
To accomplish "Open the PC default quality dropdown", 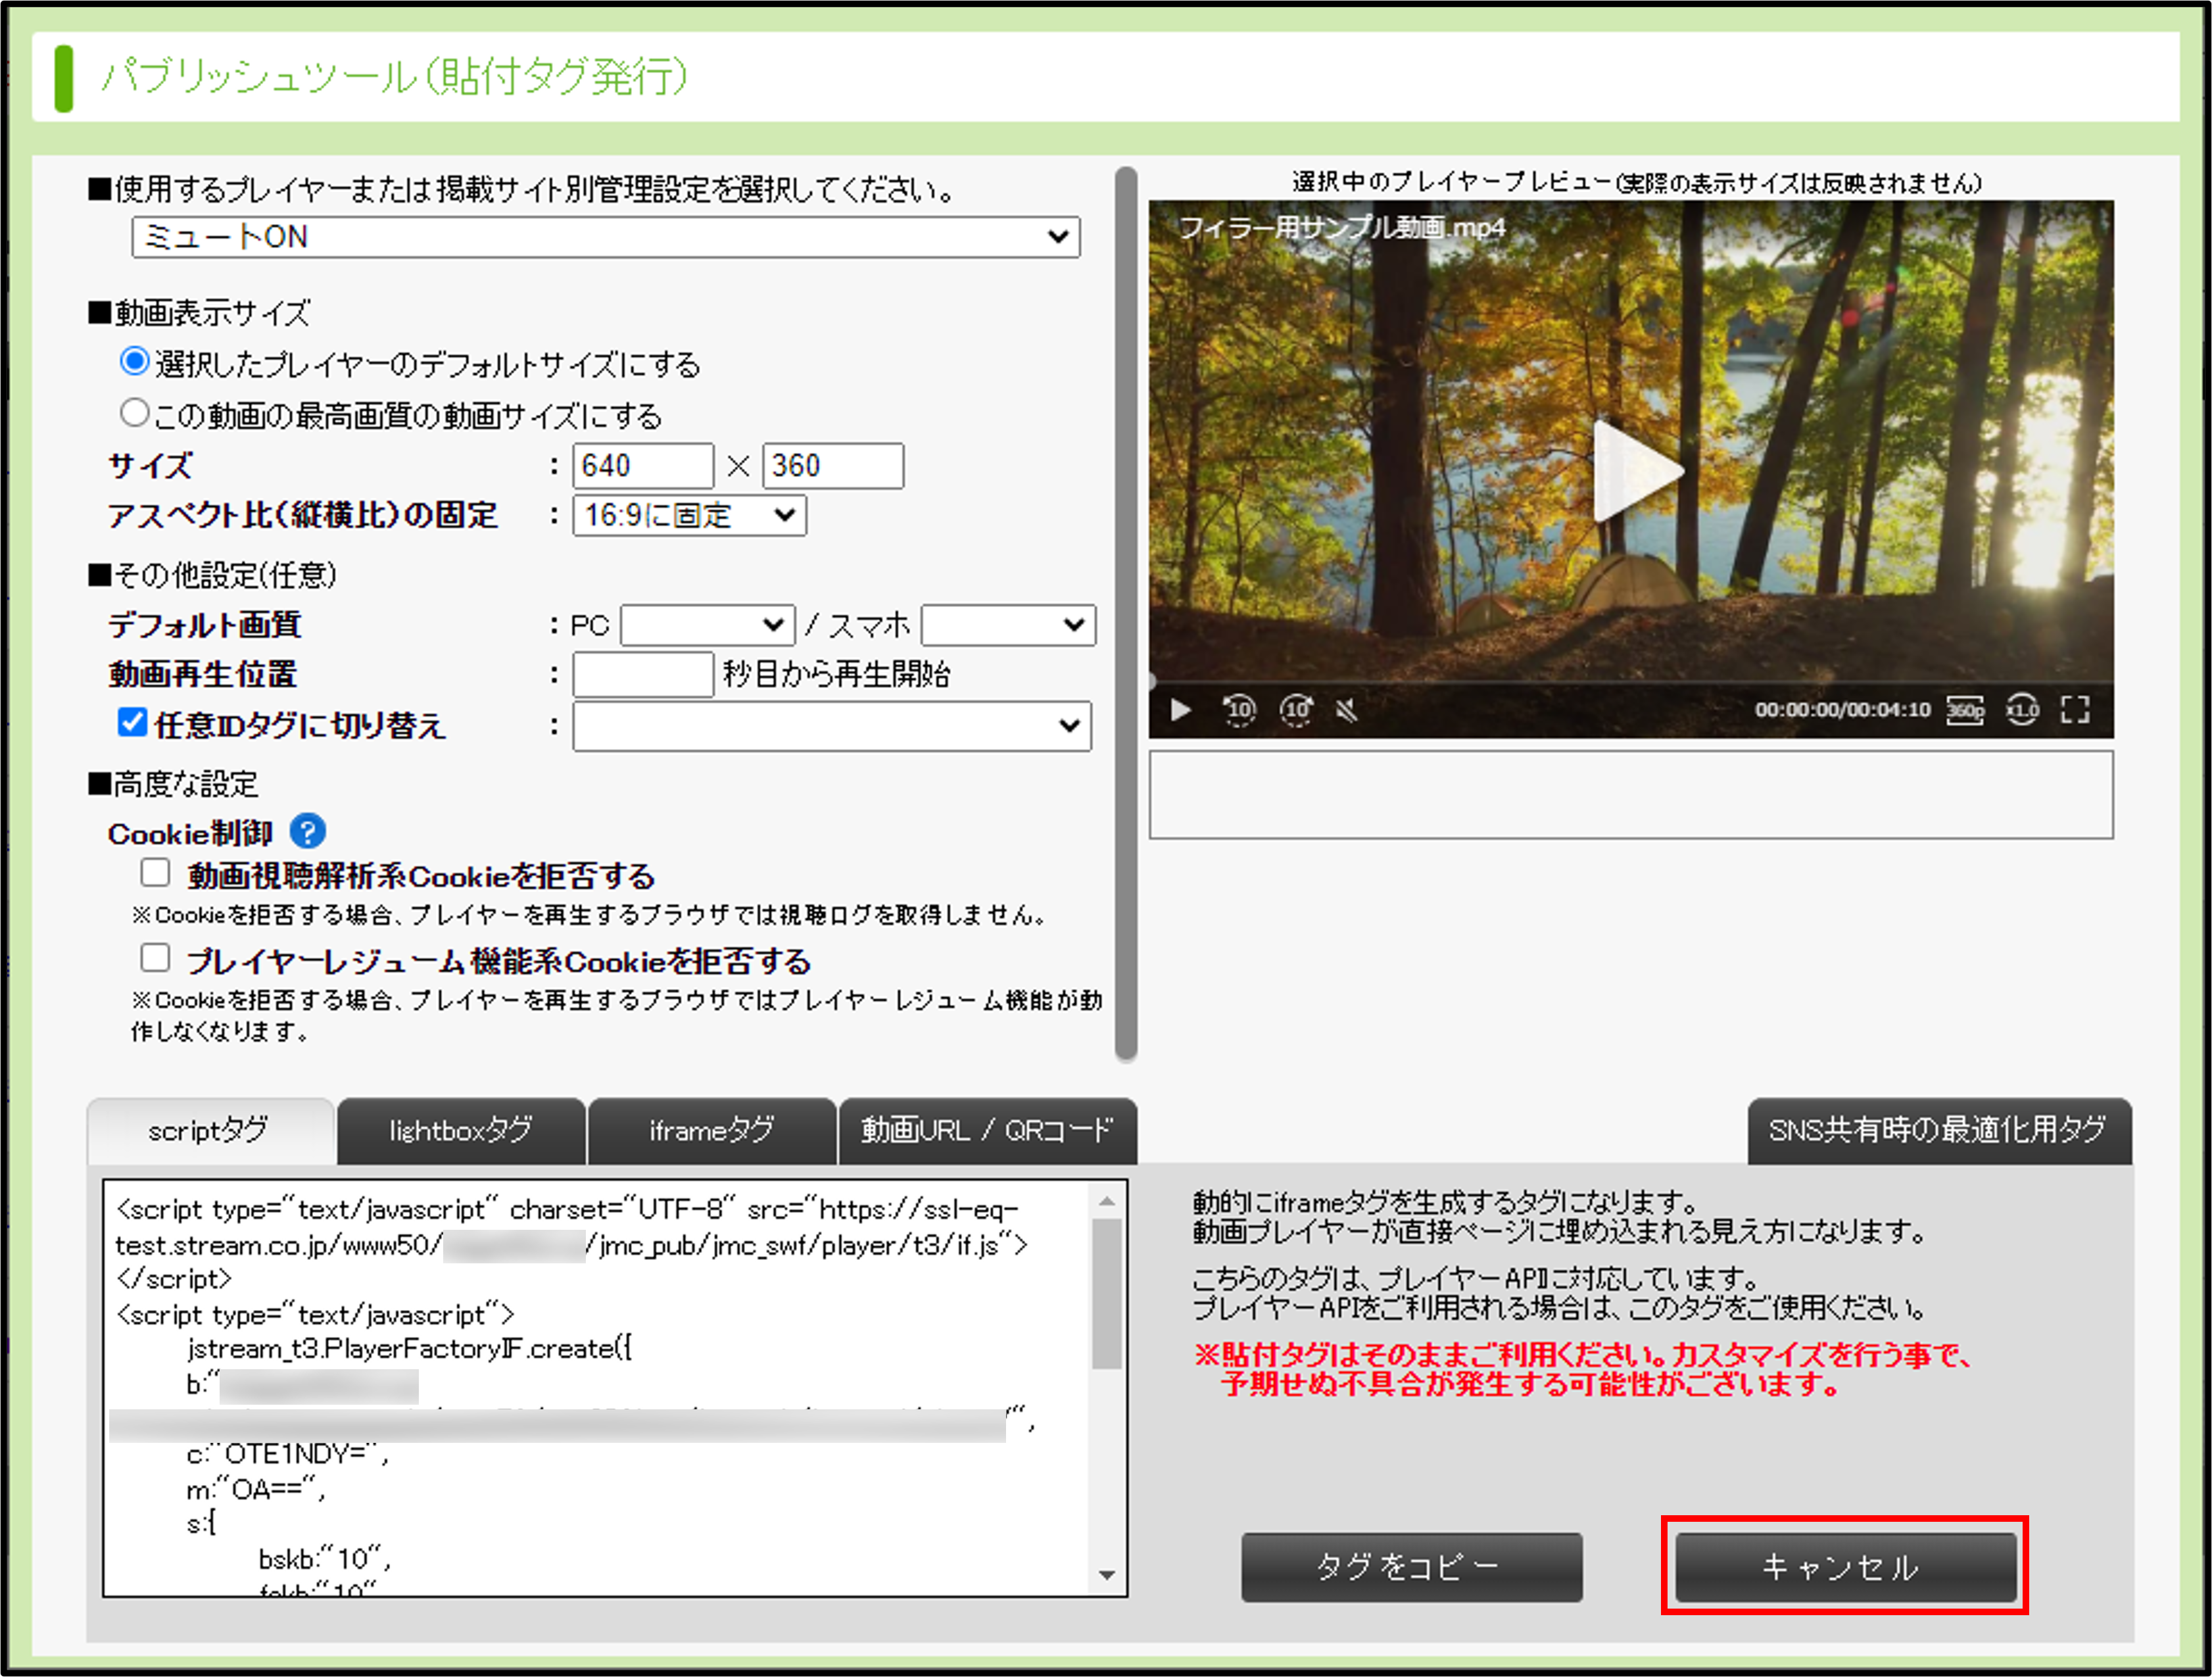I will pyautogui.click(x=707, y=625).
